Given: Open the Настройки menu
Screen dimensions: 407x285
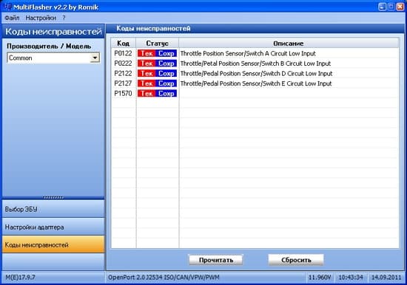Looking at the screenshot, I should tap(41, 18).
